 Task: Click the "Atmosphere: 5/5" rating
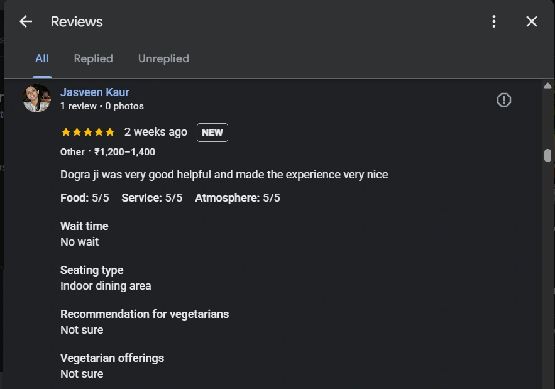(238, 198)
